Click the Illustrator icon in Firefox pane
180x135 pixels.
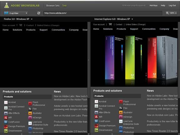(30, 113)
